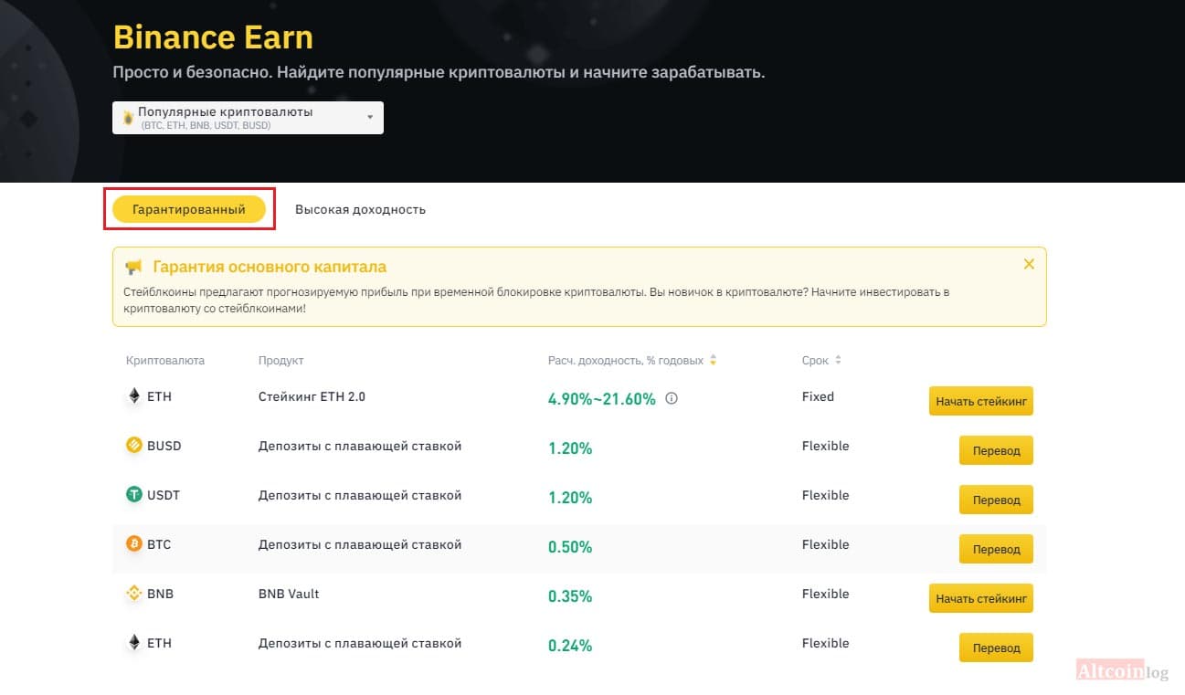This screenshot has height=695, width=1185.
Task: Click the BNB Vault product name
Action: (x=289, y=594)
